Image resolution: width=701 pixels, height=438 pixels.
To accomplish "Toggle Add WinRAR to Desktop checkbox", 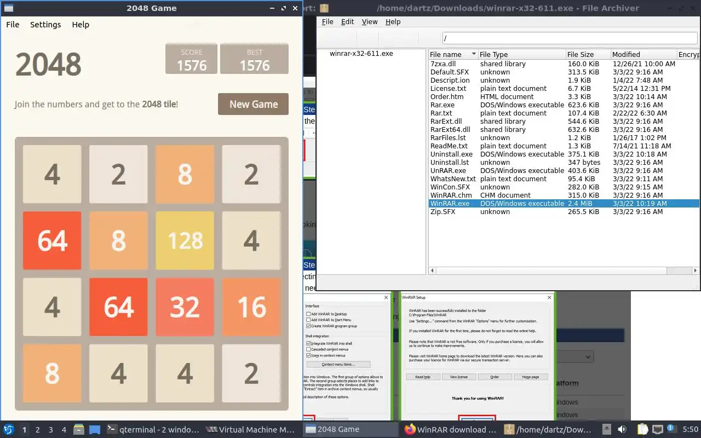I will tap(309, 314).
